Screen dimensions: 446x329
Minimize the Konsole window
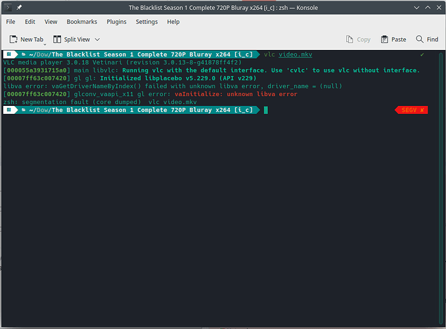(x=416, y=8)
